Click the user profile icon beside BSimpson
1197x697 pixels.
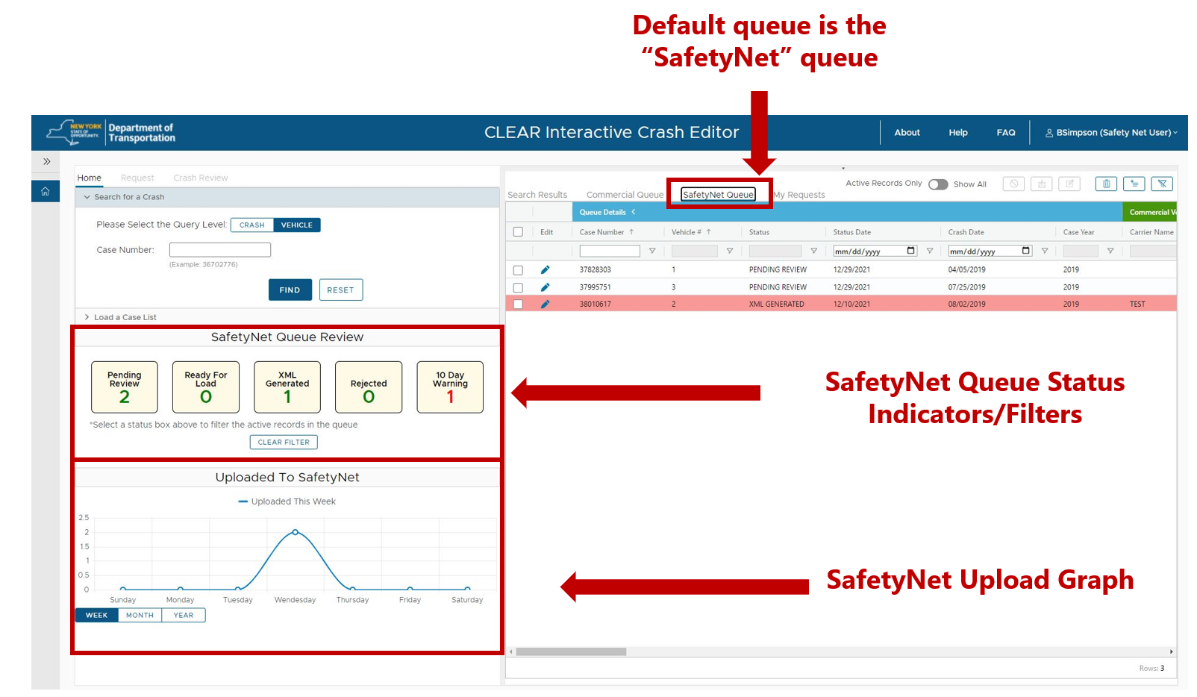(1049, 133)
